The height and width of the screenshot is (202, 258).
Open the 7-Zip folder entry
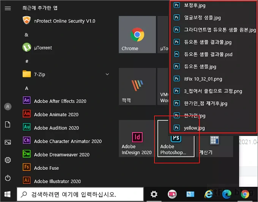click(66, 74)
